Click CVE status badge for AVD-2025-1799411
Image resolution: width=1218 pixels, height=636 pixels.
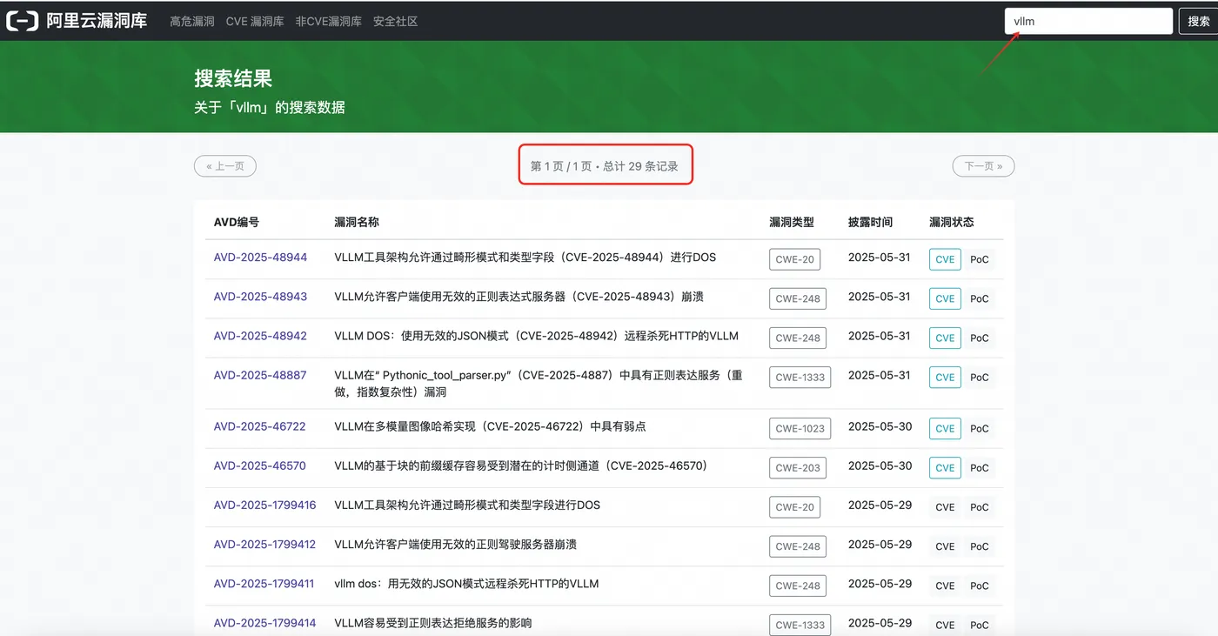point(945,585)
